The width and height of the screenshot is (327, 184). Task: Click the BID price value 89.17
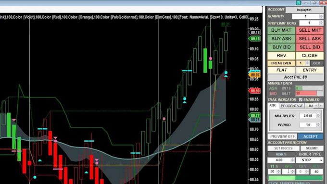pos(286,94)
